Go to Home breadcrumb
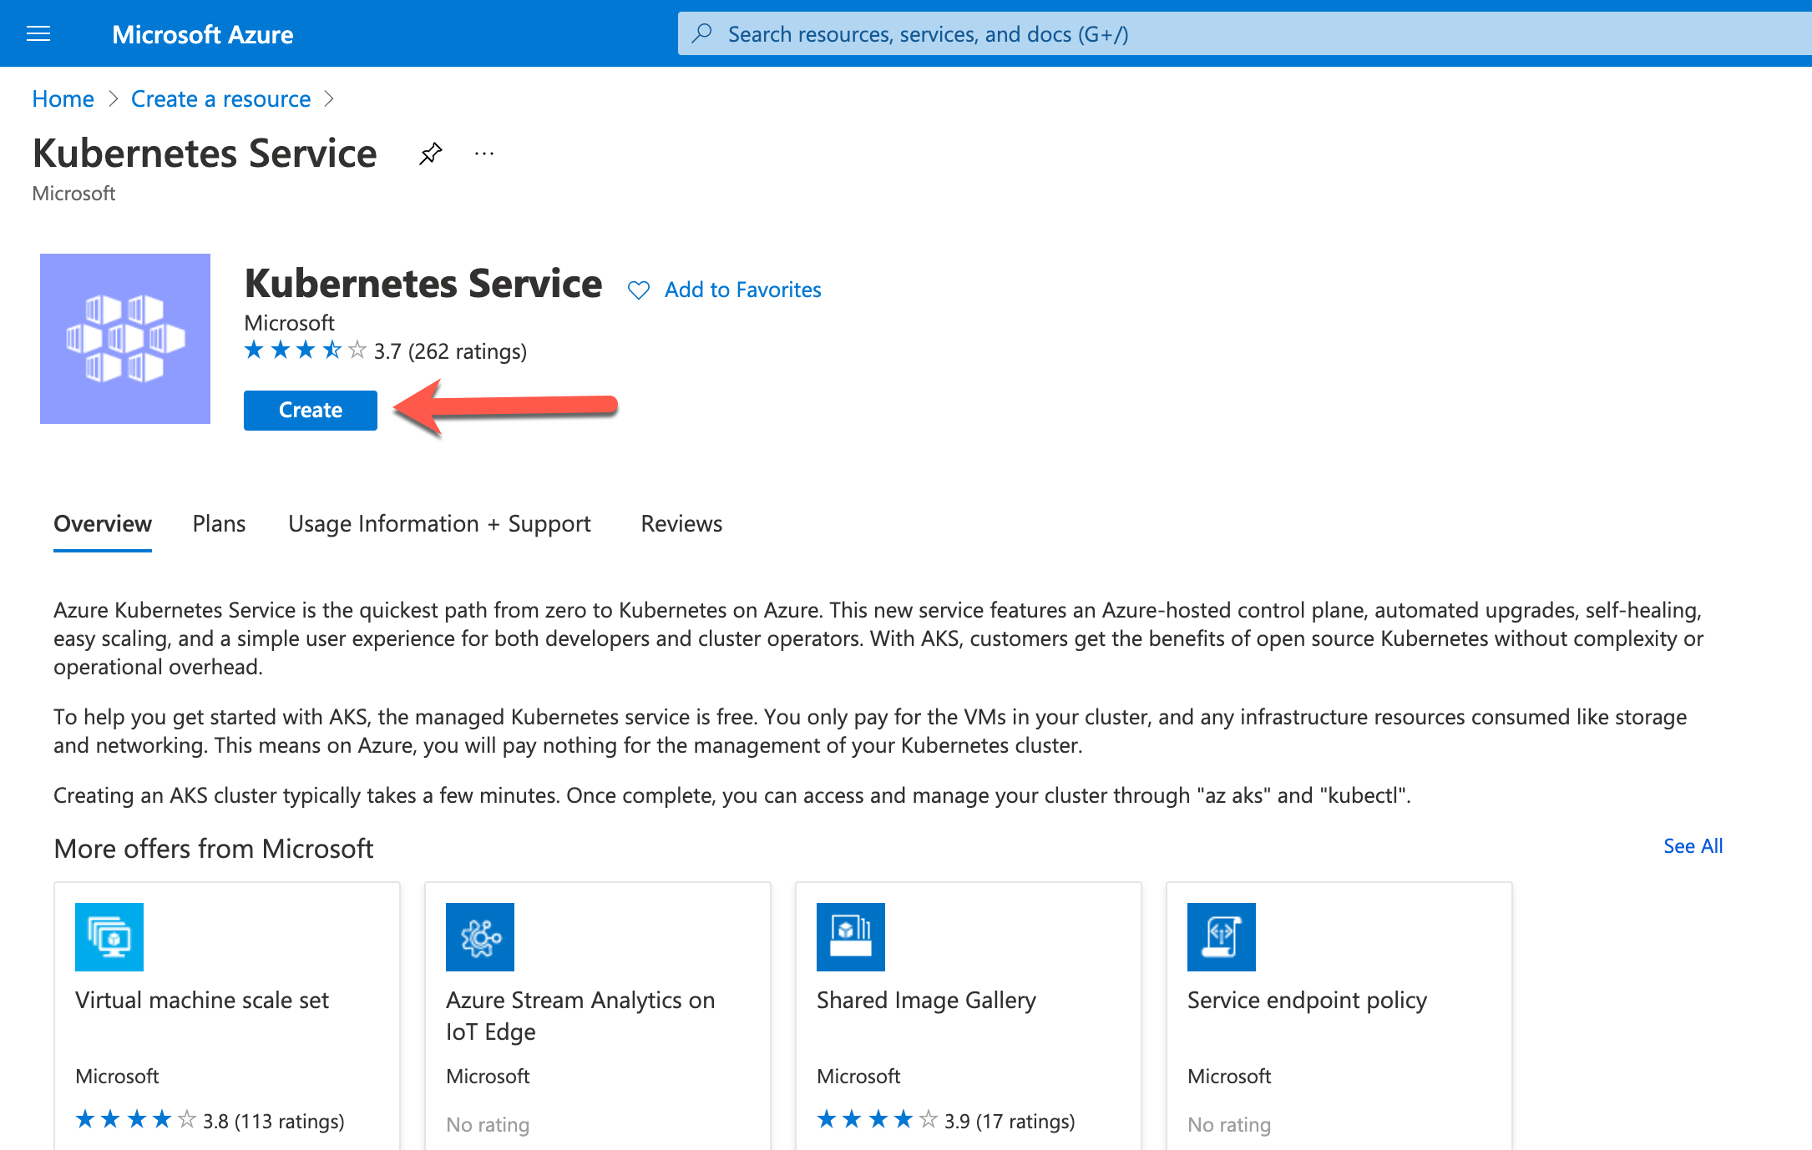The width and height of the screenshot is (1812, 1150). (63, 98)
